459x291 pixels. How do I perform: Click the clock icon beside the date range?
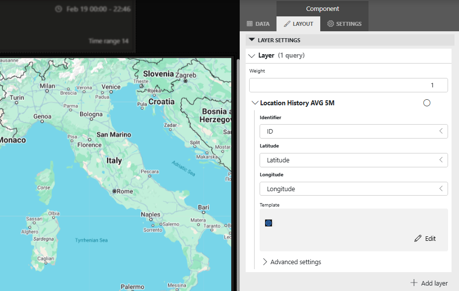click(x=59, y=9)
